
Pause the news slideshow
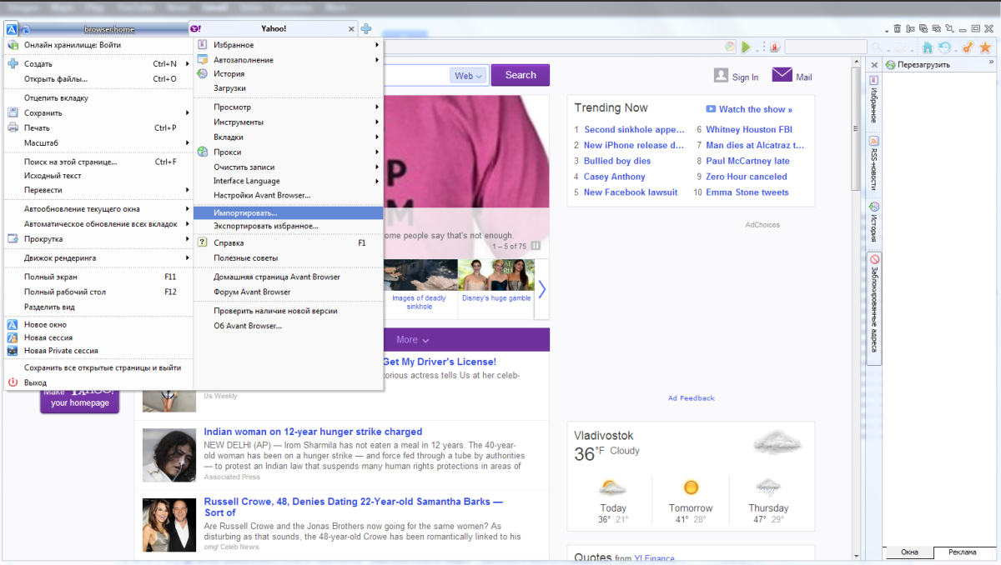tap(536, 246)
